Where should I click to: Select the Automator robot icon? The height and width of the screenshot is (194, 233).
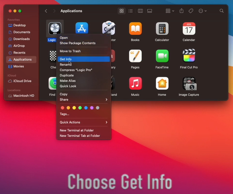[109, 28]
